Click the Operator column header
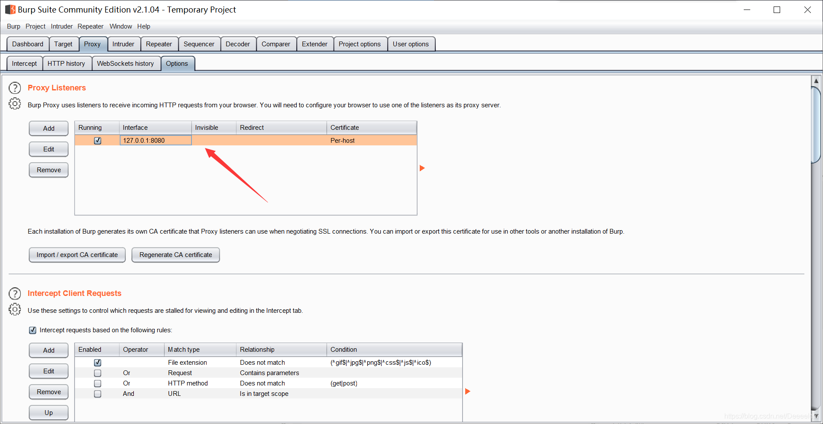 (x=142, y=350)
